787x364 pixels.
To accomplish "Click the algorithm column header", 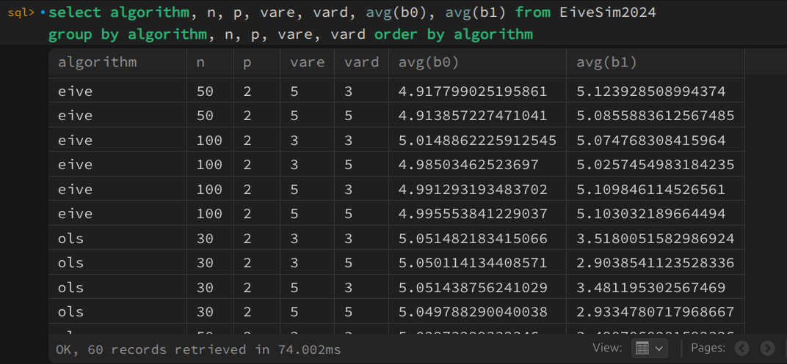I will pos(97,62).
